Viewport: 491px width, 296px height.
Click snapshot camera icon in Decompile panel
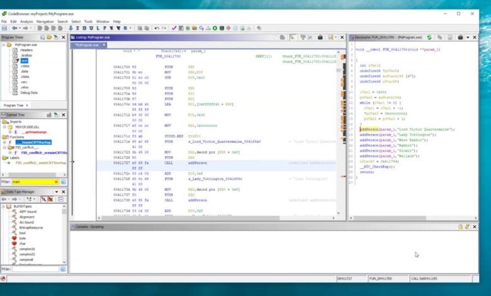pyautogui.click(x=461, y=37)
